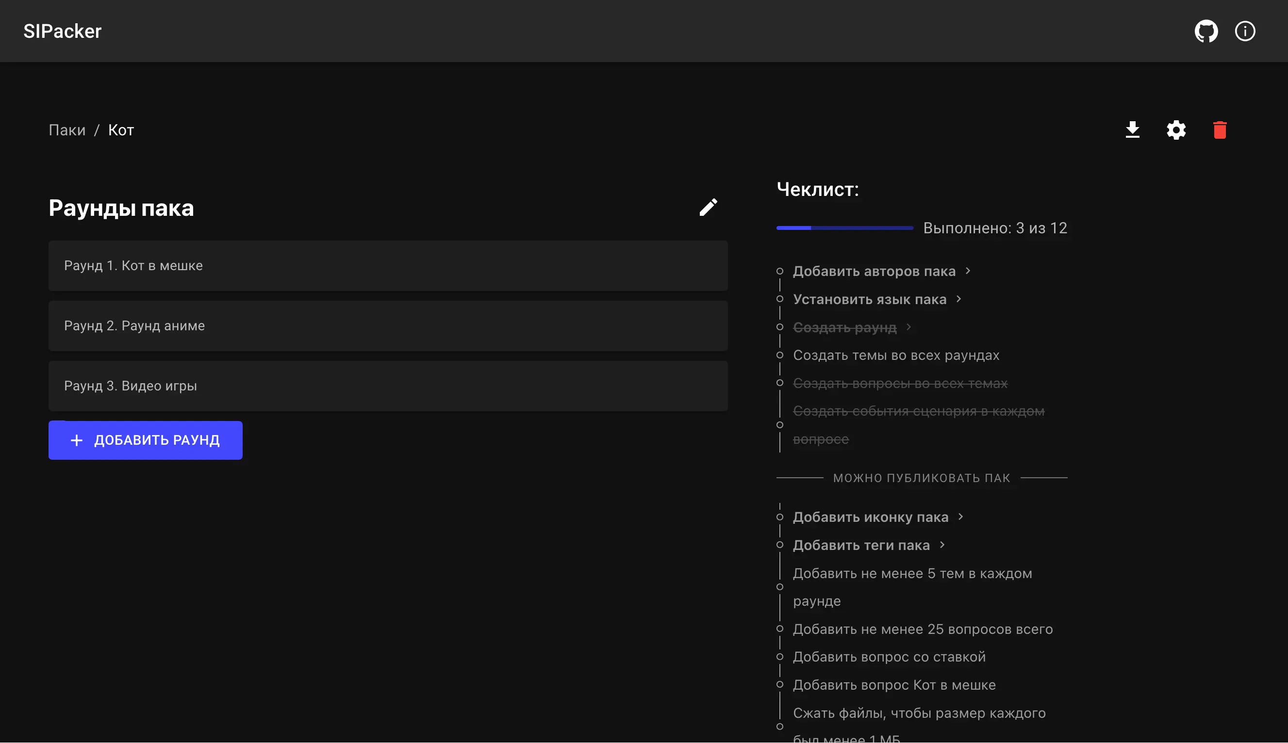
Task: Go to Паки breadcrumb
Action: 67,130
